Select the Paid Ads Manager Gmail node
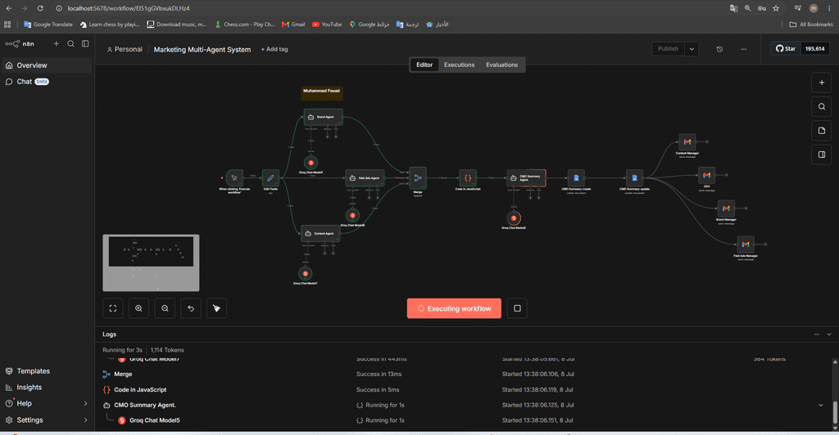Image resolution: width=839 pixels, height=435 pixels. tap(746, 244)
